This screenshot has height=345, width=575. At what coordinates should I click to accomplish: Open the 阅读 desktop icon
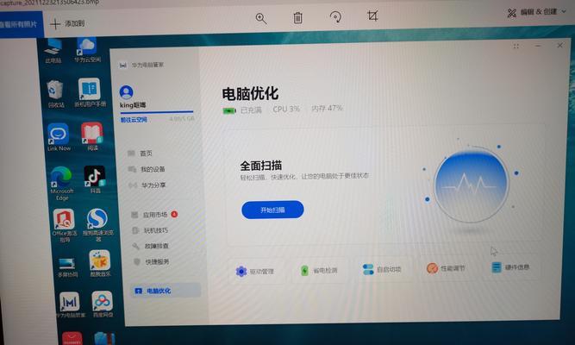[92, 136]
